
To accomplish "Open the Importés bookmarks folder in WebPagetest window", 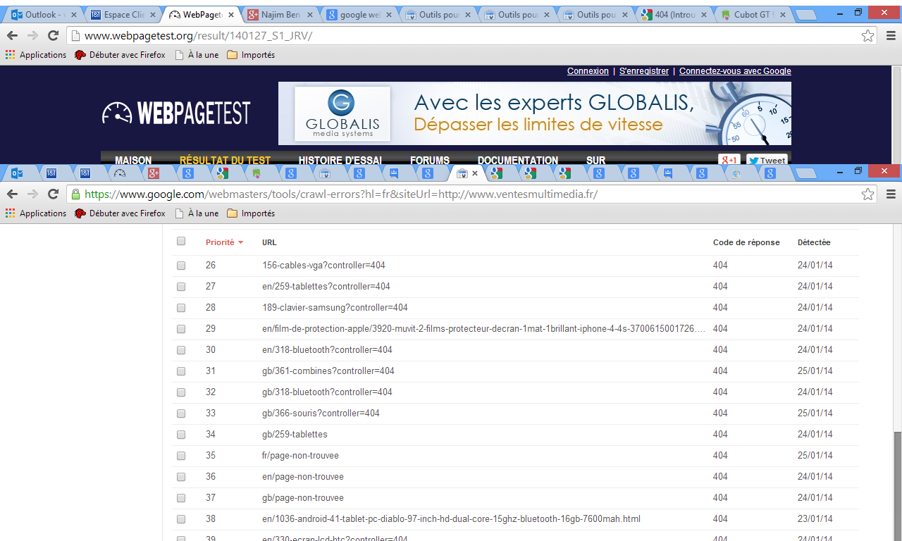I will click(x=251, y=55).
